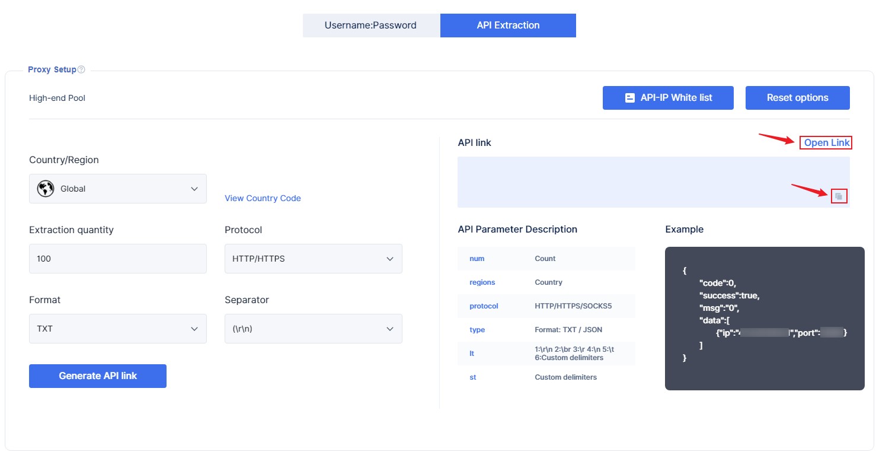Open the Separator (\r\n) dropdown
The image size is (876, 455).
pos(313,329)
